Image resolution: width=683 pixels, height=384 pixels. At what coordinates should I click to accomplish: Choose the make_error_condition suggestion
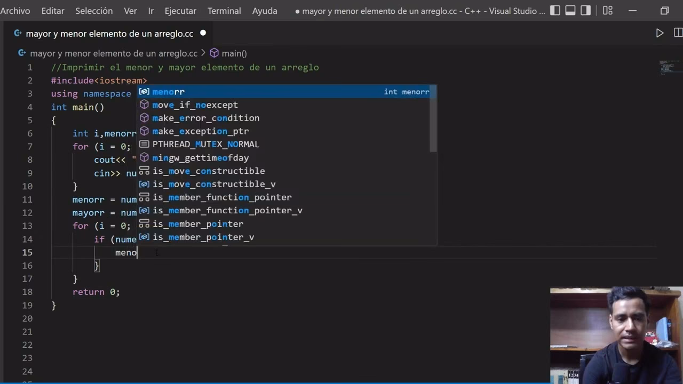(x=205, y=118)
